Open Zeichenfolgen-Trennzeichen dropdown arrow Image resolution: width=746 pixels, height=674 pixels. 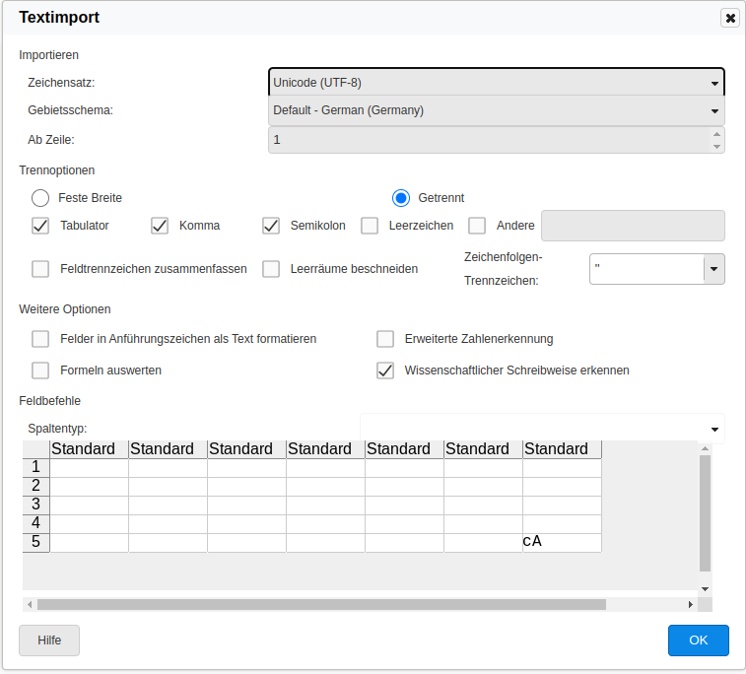(x=713, y=268)
